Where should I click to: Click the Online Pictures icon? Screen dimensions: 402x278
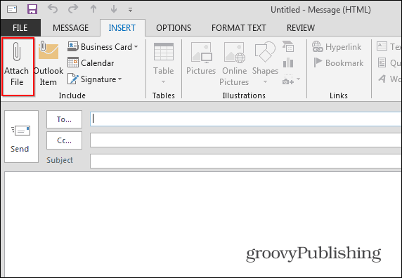pyautogui.click(x=234, y=52)
